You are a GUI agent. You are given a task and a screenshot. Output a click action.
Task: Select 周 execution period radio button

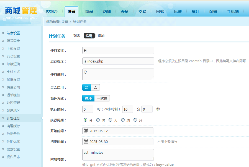tap(123, 120)
